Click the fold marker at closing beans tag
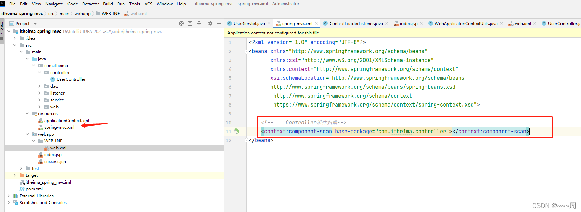 point(246,140)
